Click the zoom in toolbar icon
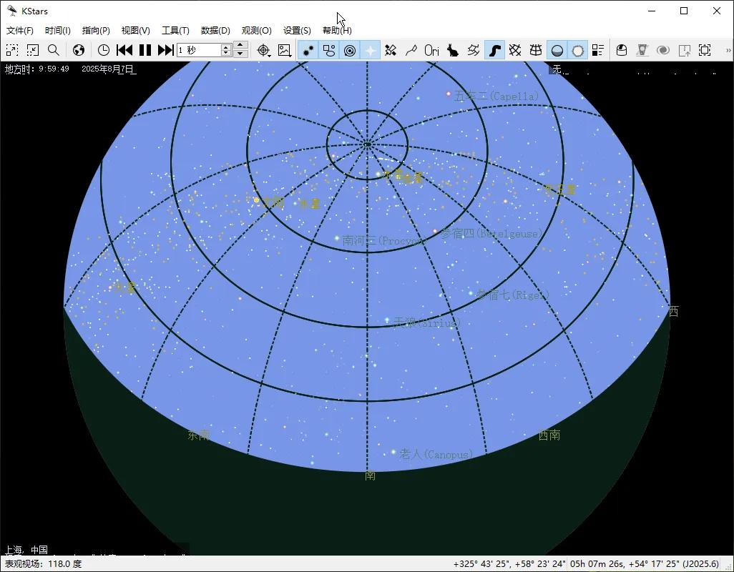This screenshot has width=734, height=572. point(12,50)
